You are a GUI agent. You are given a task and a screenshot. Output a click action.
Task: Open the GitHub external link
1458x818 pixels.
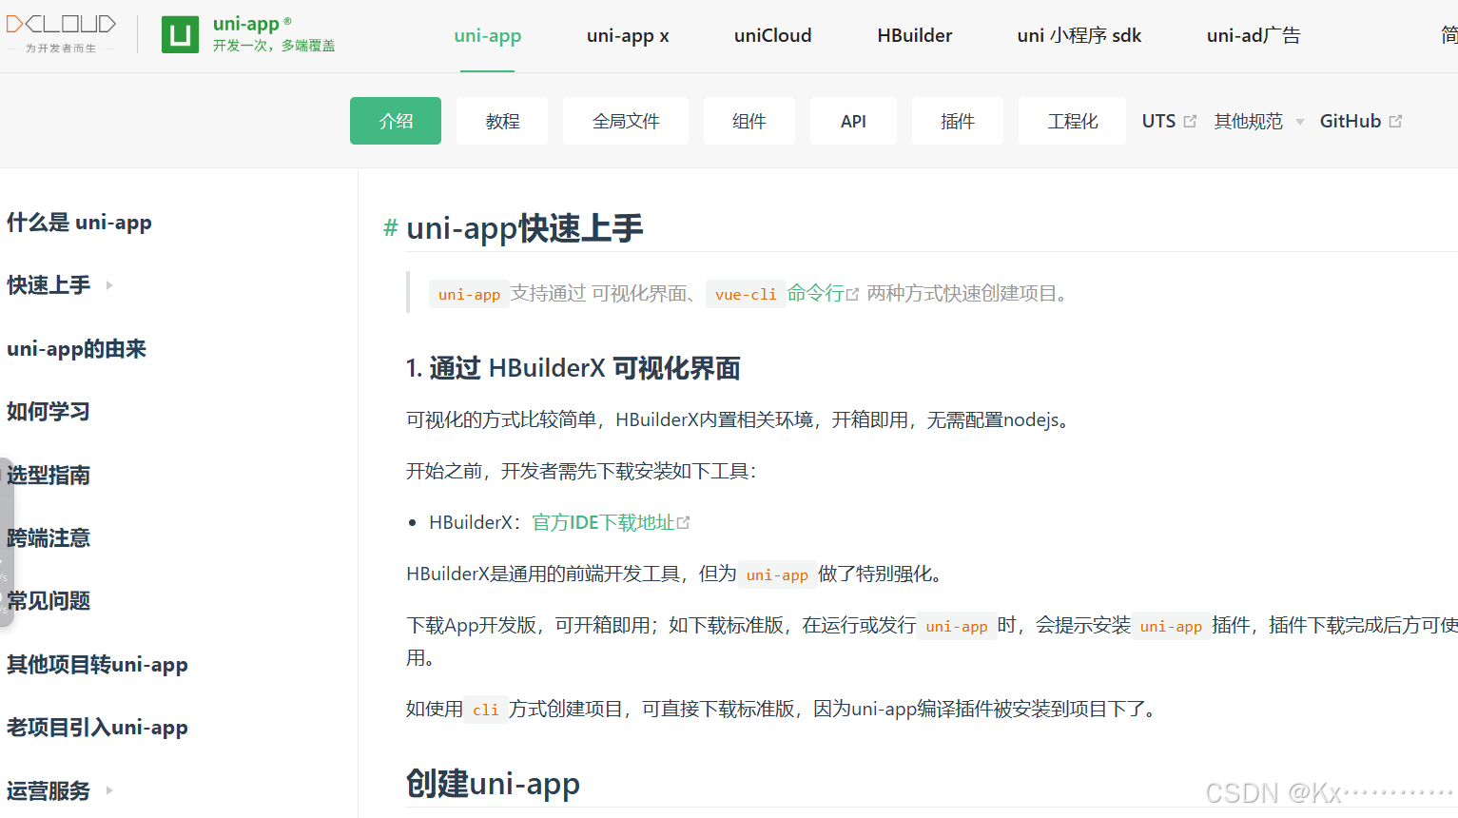pos(1360,121)
